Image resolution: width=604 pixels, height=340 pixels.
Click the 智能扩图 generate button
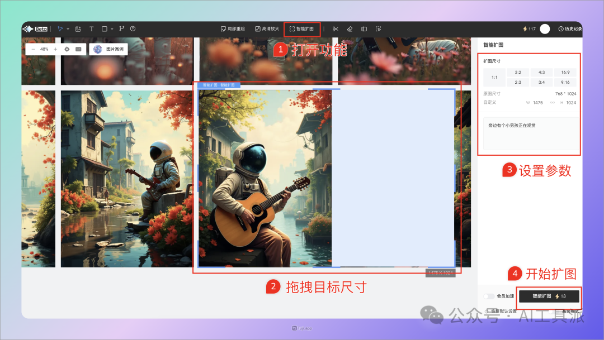(549, 296)
